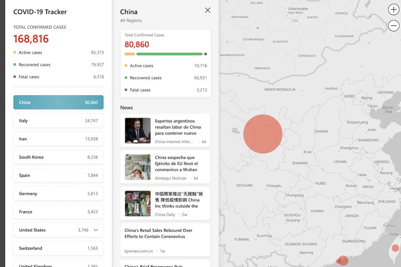This screenshot has height=267, width=401.
Task: Close the China details panel
Action: (x=208, y=10)
